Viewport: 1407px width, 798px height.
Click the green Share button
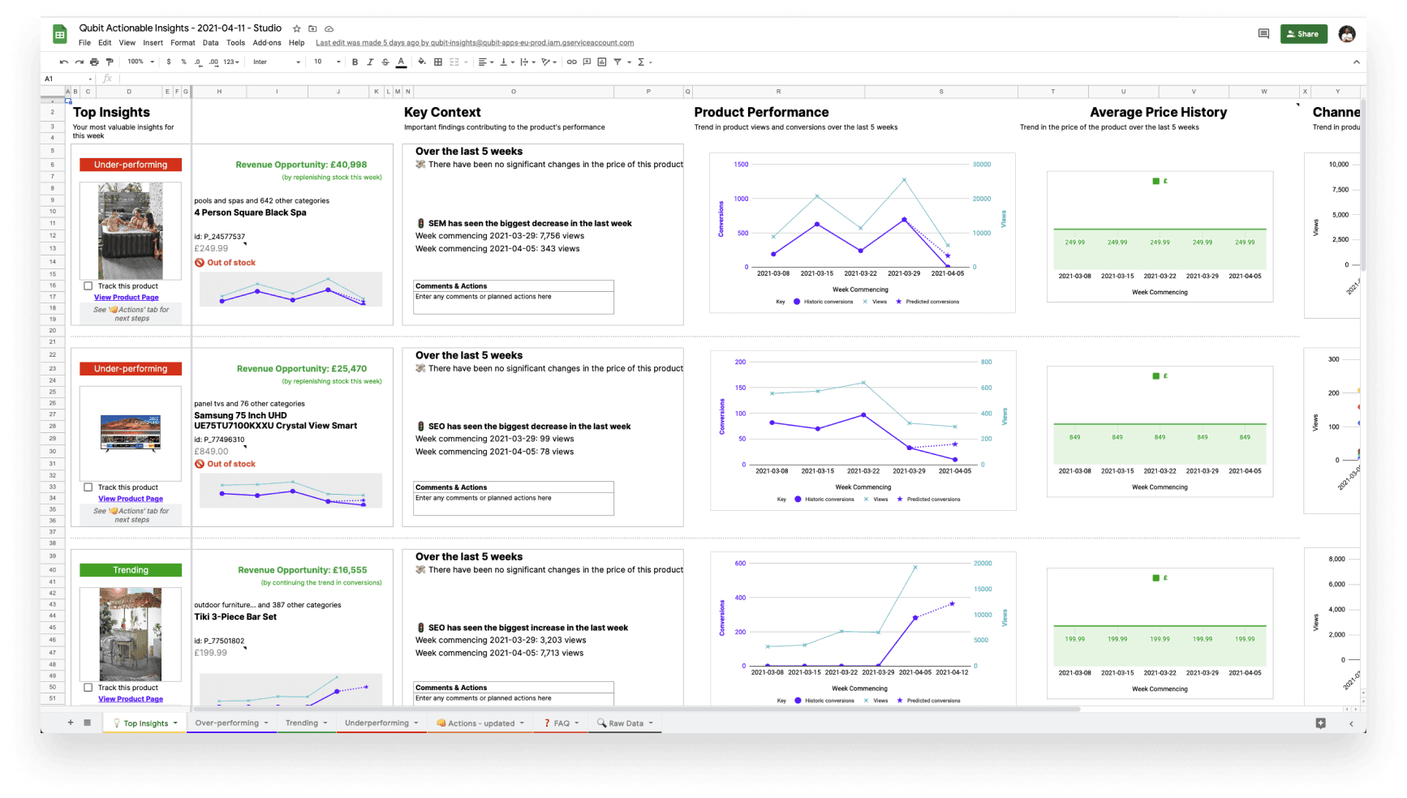[1303, 34]
